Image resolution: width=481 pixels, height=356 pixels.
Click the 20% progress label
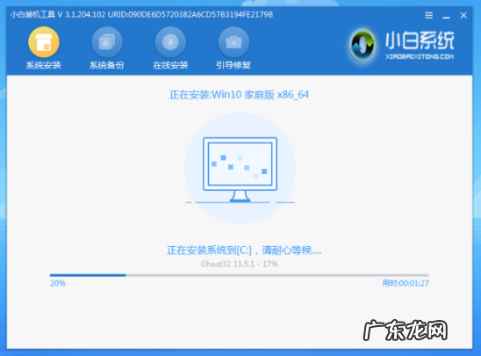[x=58, y=283]
